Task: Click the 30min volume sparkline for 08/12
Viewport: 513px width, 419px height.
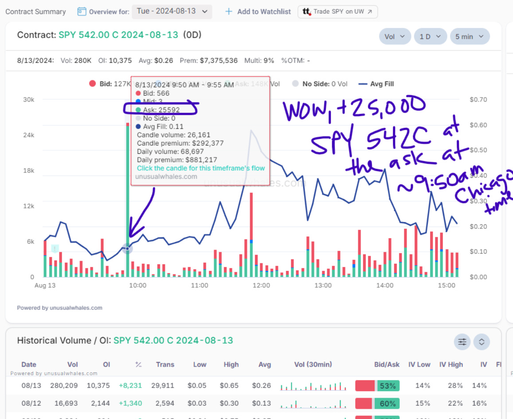Action: 313,403
